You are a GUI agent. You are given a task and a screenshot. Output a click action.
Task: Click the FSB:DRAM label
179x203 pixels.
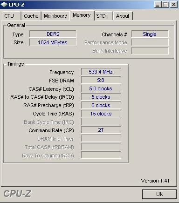[62, 81]
